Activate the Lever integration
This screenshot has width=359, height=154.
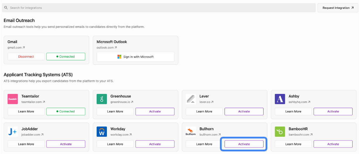[244, 111]
